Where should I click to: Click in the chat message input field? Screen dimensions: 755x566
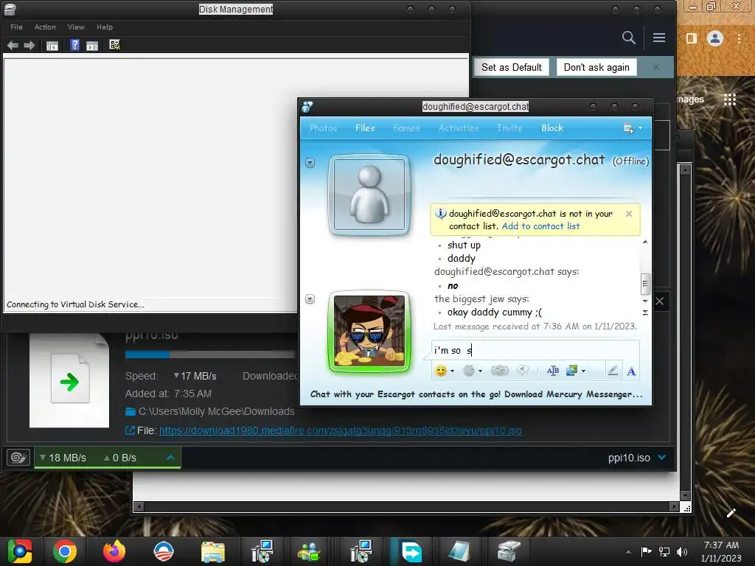point(535,350)
